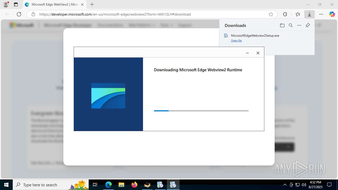Open the Extensions puzzle icon
This screenshot has height=190, width=338.
click(x=285, y=14)
